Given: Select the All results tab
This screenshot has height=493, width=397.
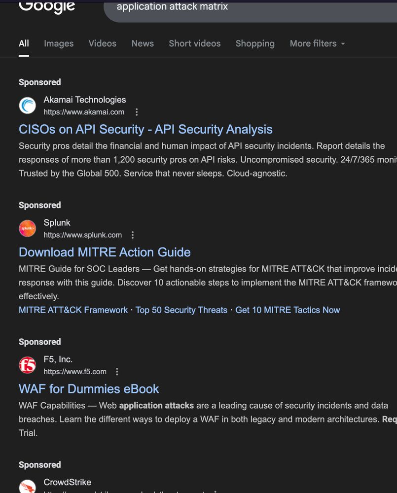Looking at the screenshot, I should [24, 43].
